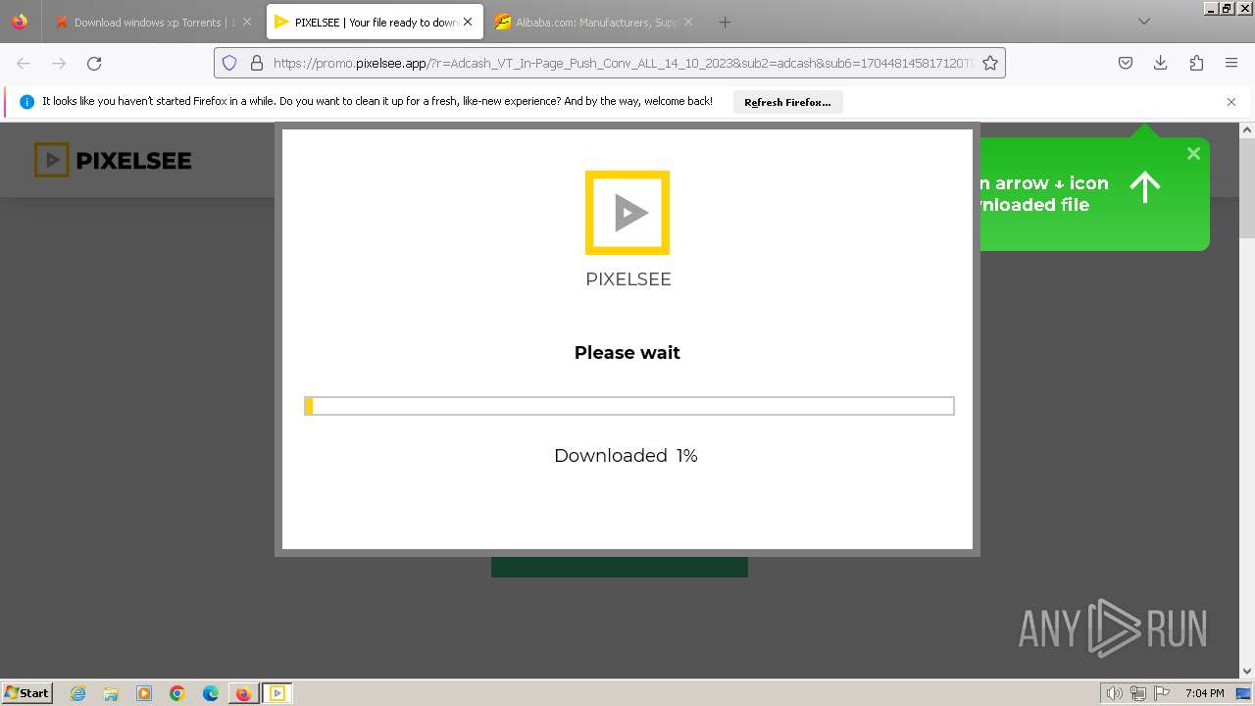Open the Windows Start menu
The height and width of the screenshot is (706, 1255).
click(x=26, y=693)
